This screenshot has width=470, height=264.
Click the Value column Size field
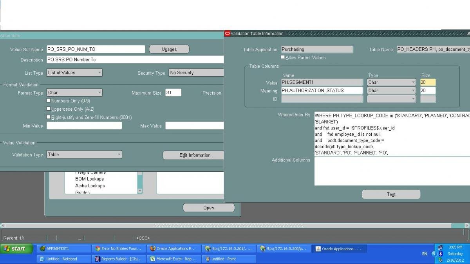pos(428,83)
